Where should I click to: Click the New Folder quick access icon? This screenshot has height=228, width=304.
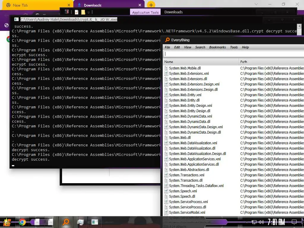click(x=83, y=12)
